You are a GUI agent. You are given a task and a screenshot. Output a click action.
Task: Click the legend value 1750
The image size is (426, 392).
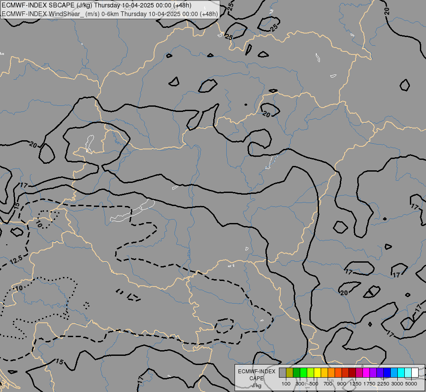369,384
